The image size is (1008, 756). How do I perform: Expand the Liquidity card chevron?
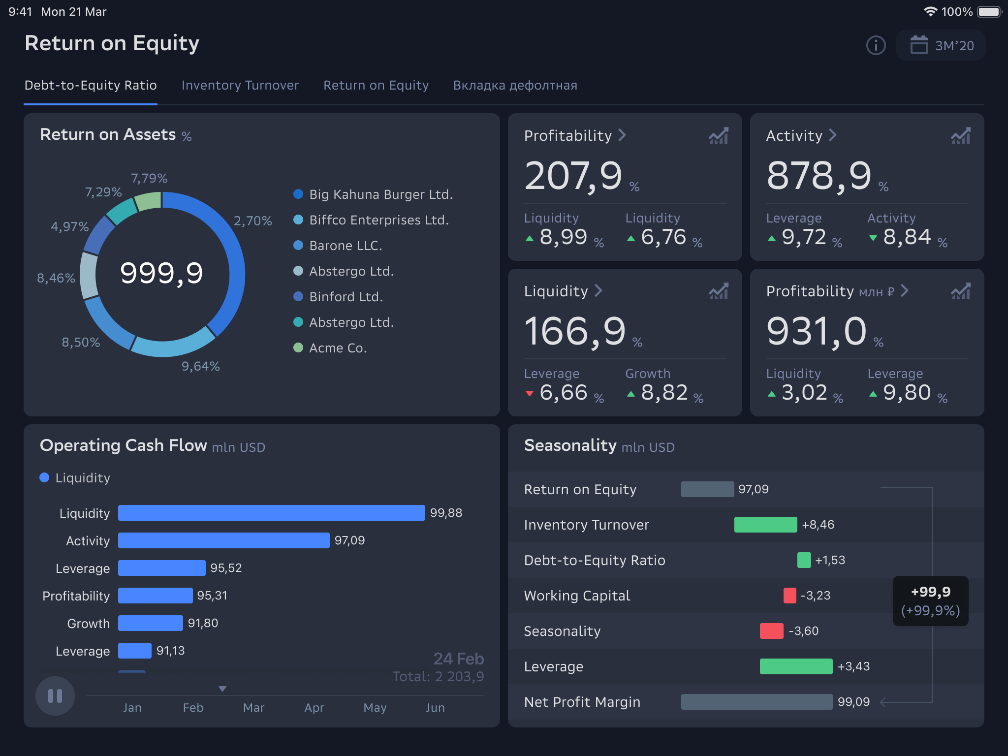598,290
